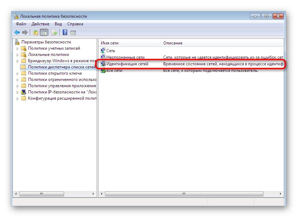The width and height of the screenshot is (297, 217).
Task: Toggle the Show/Hide console tree icon
Action: pos(44,33)
